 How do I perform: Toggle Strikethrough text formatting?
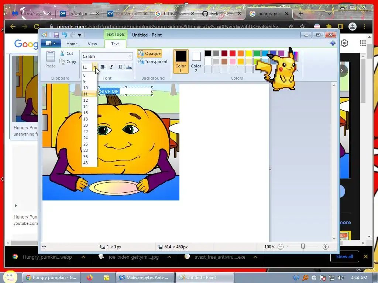click(x=129, y=67)
